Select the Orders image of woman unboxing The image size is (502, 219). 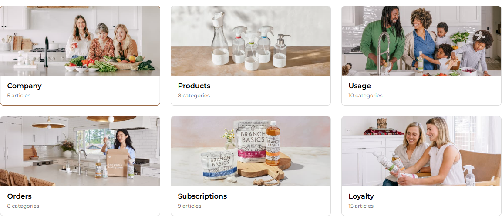[80, 151]
